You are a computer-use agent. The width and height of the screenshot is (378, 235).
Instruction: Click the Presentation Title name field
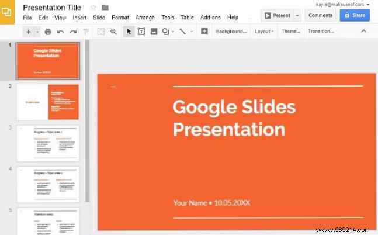coord(52,8)
